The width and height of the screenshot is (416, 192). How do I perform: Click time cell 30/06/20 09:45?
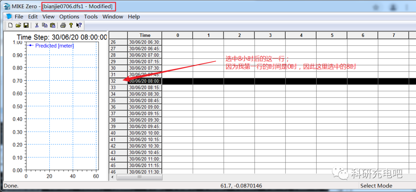point(145,126)
